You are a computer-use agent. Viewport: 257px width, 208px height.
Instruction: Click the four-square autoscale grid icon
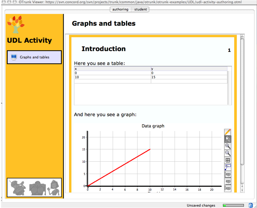coord(228,160)
